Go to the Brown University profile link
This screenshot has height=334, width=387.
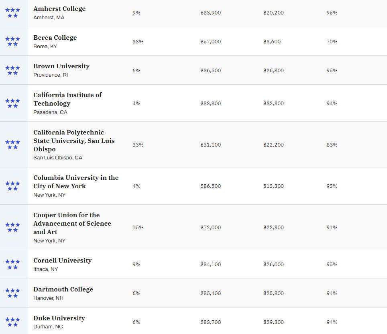tap(61, 66)
